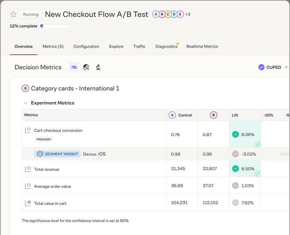The height and width of the screenshot is (235, 290).
Task: Open the CUPED dropdown arrow
Action: pos(286,67)
